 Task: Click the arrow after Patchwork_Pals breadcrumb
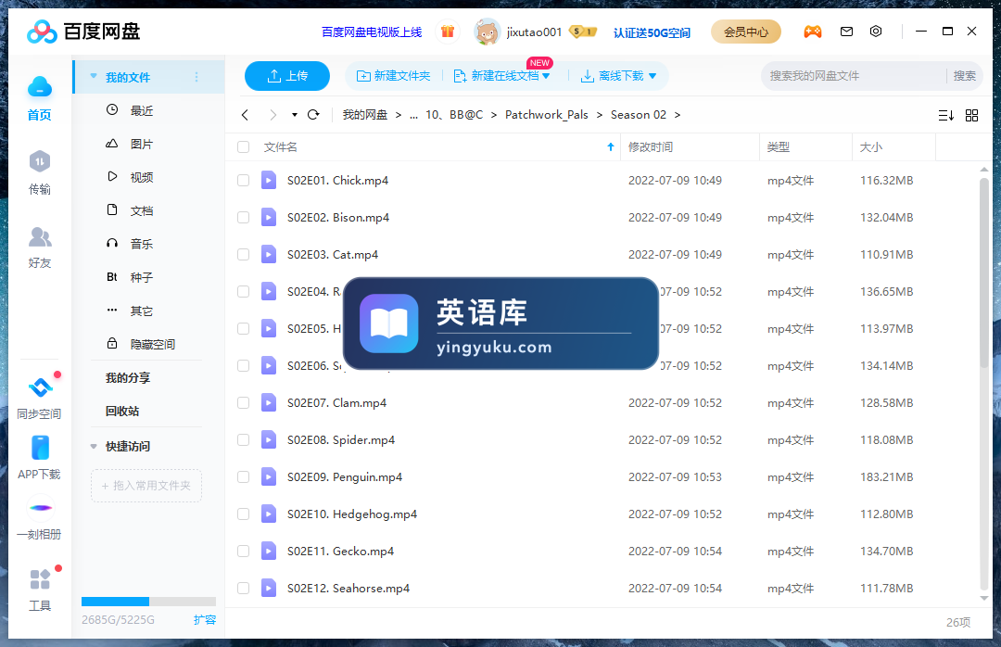point(600,115)
